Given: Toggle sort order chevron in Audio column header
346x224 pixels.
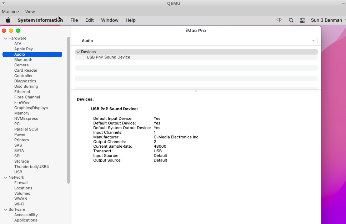Looking at the screenshot, I should pos(313,41).
